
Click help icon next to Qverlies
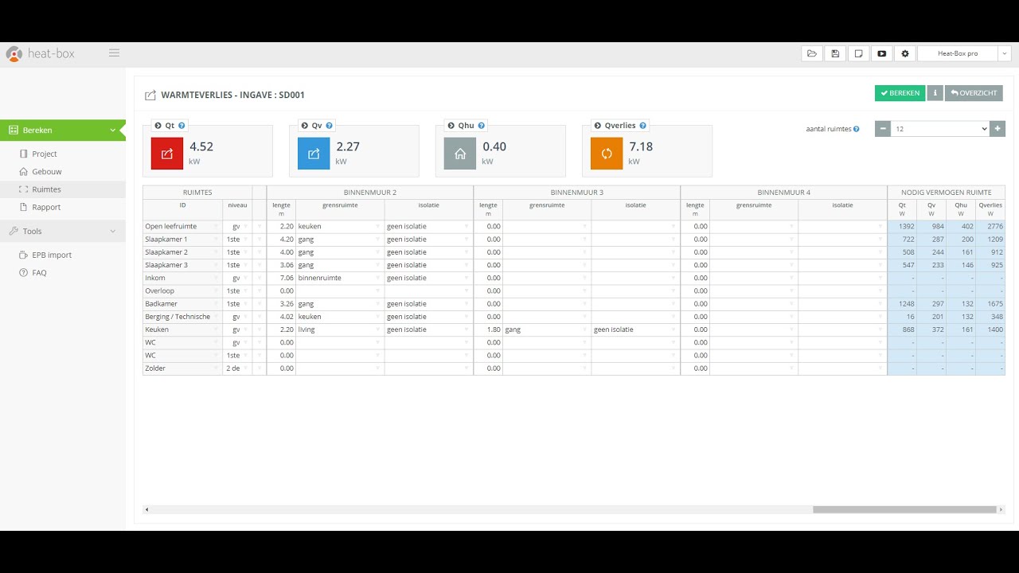(643, 126)
